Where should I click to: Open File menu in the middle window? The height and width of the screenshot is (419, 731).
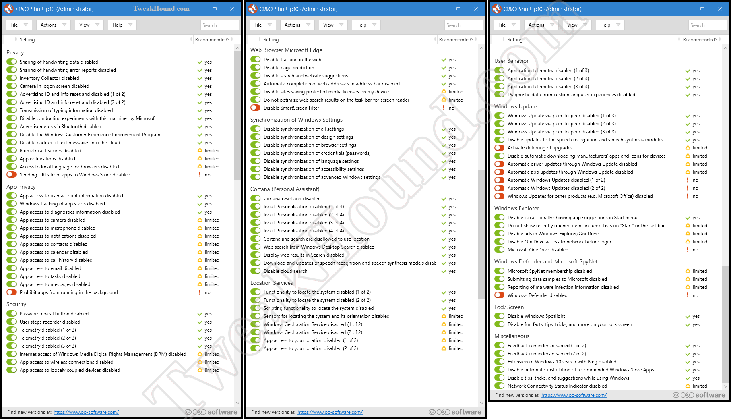(x=263, y=25)
